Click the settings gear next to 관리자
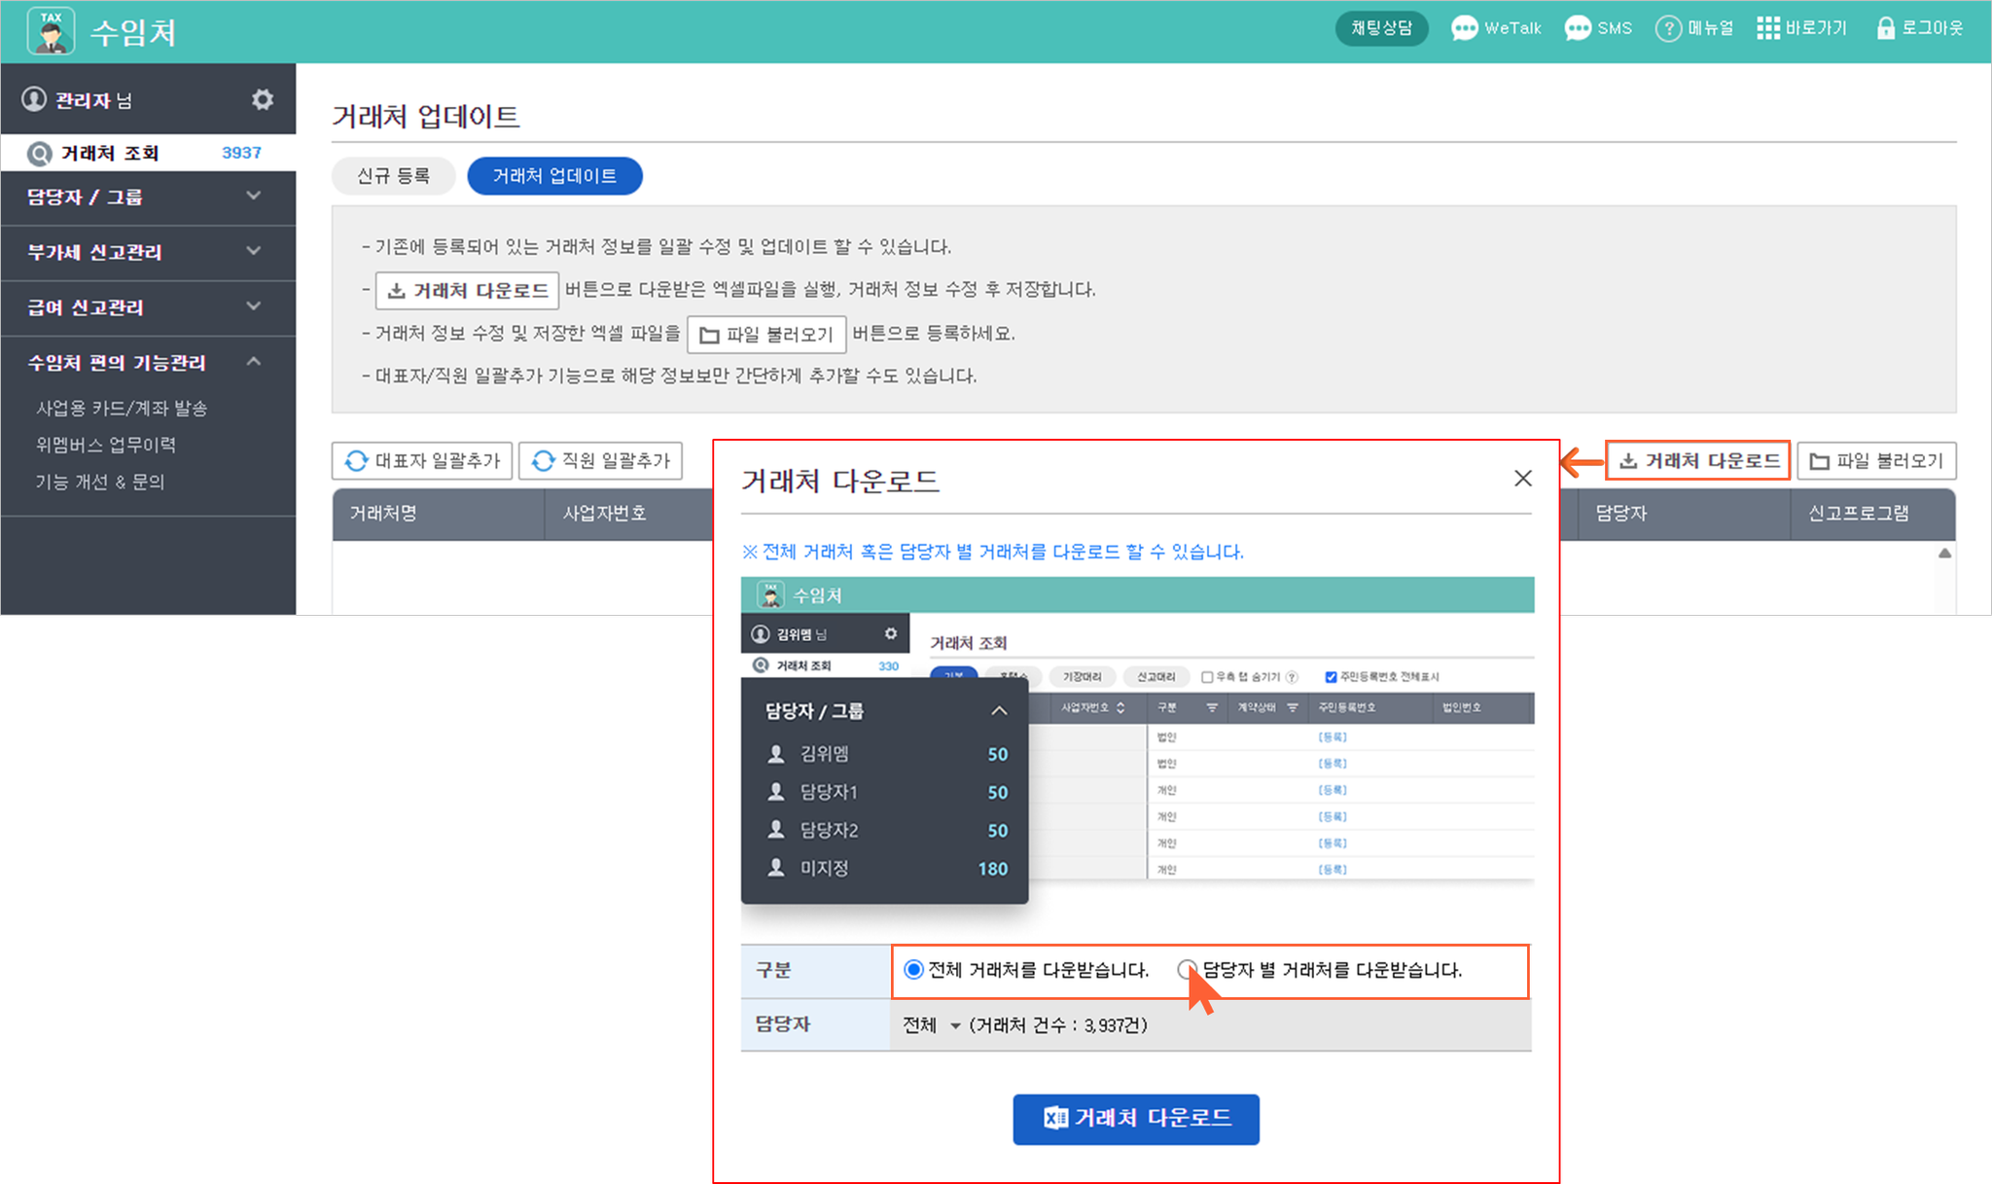1992x1184 pixels. click(x=262, y=99)
